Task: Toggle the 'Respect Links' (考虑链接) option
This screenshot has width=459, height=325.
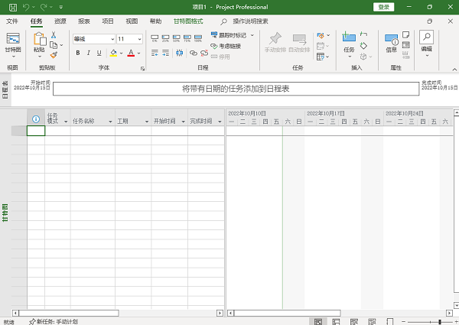Action: click(x=226, y=46)
